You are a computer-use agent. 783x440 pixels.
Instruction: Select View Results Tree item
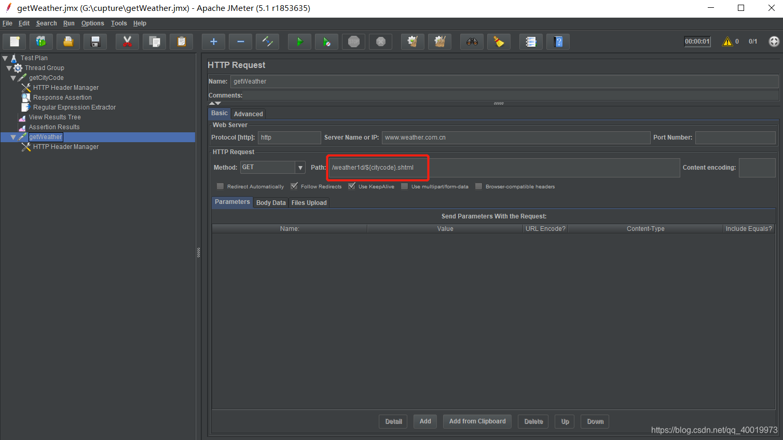point(55,117)
